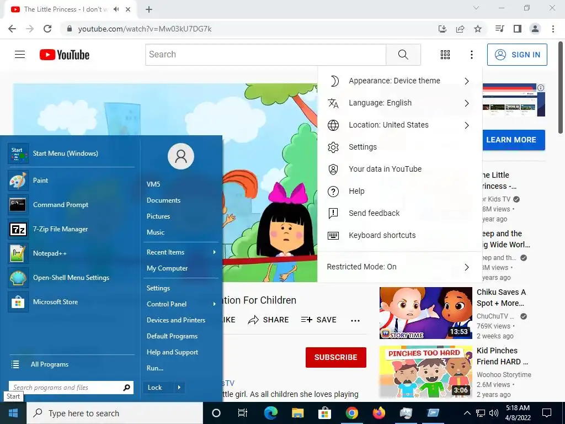Open Keyboard shortcuts entry
This screenshot has height=424, width=565.
pos(399,235)
